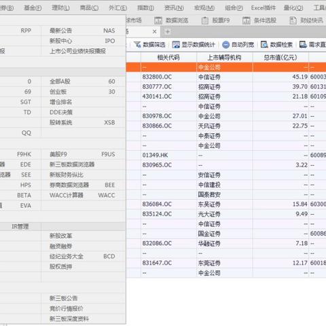Click the 华融证券 cell
Viewport: 326px width, 326px height.
click(x=225, y=243)
